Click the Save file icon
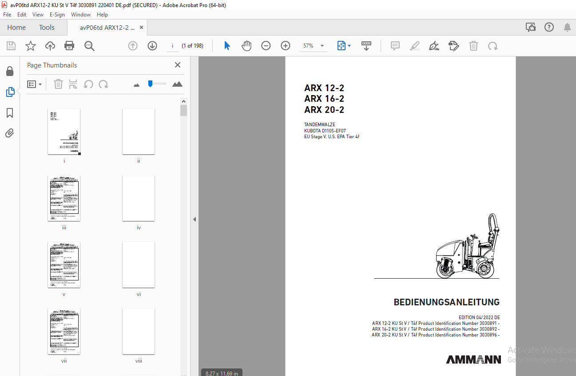 pos(11,46)
